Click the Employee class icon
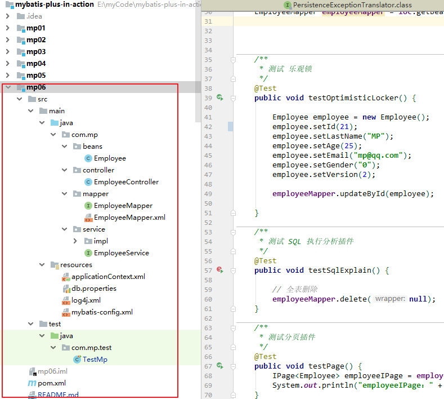The height and width of the screenshot is (399, 444). click(x=88, y=158)
